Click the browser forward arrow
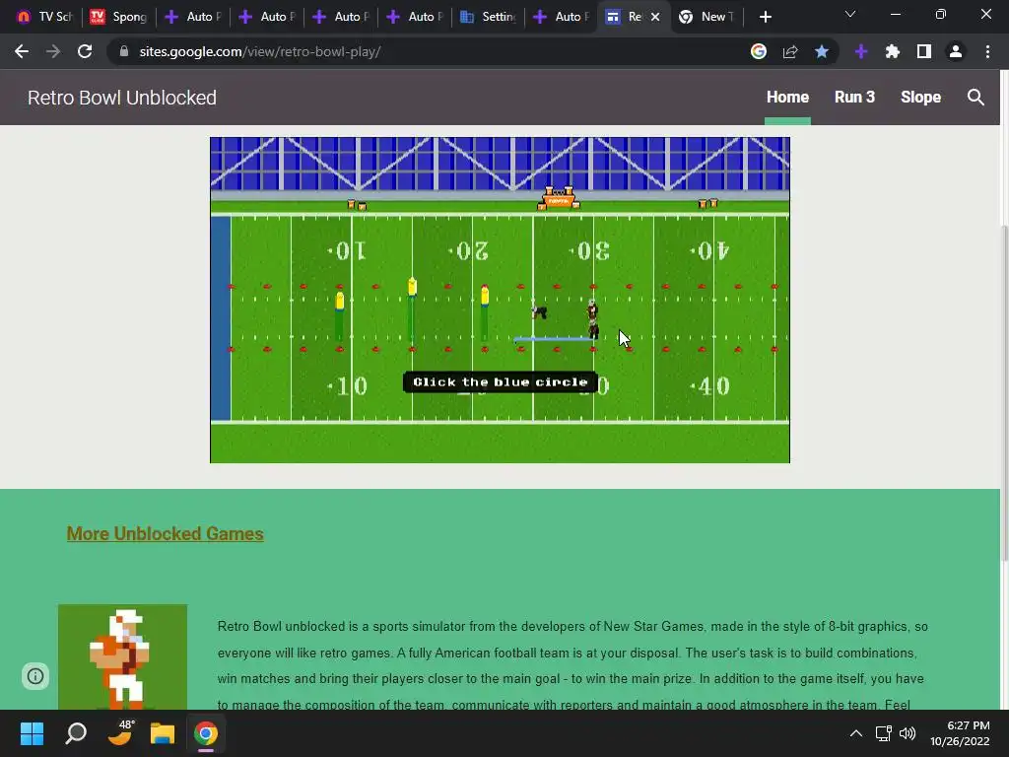 pyautogui.click(x=53, y=51)
